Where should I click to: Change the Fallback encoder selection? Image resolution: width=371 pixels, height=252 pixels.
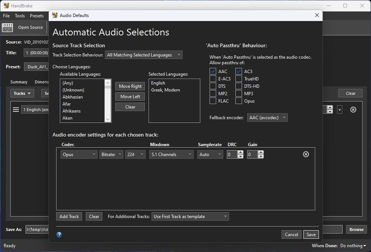click(x=267, y=117)
